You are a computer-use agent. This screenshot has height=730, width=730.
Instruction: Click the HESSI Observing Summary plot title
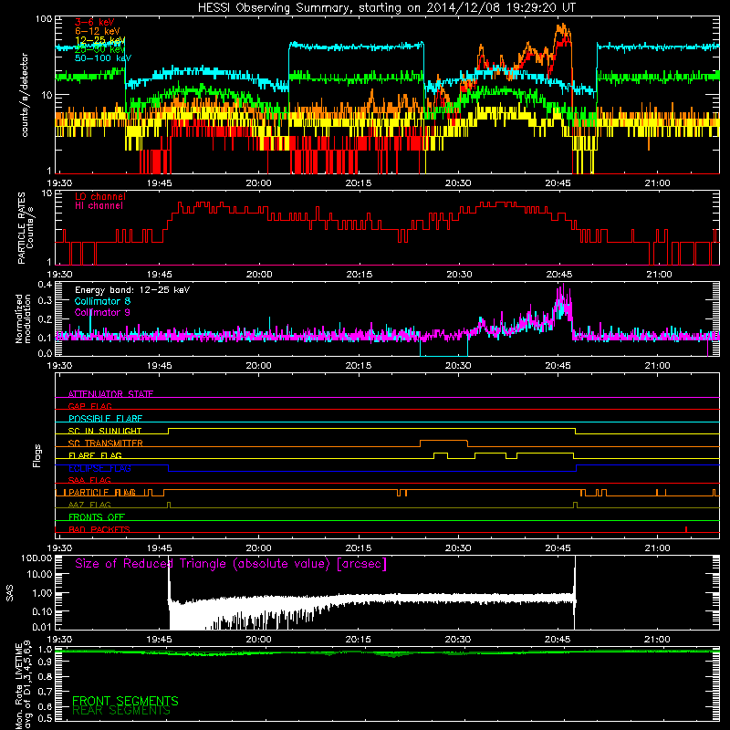pos(387,8)
